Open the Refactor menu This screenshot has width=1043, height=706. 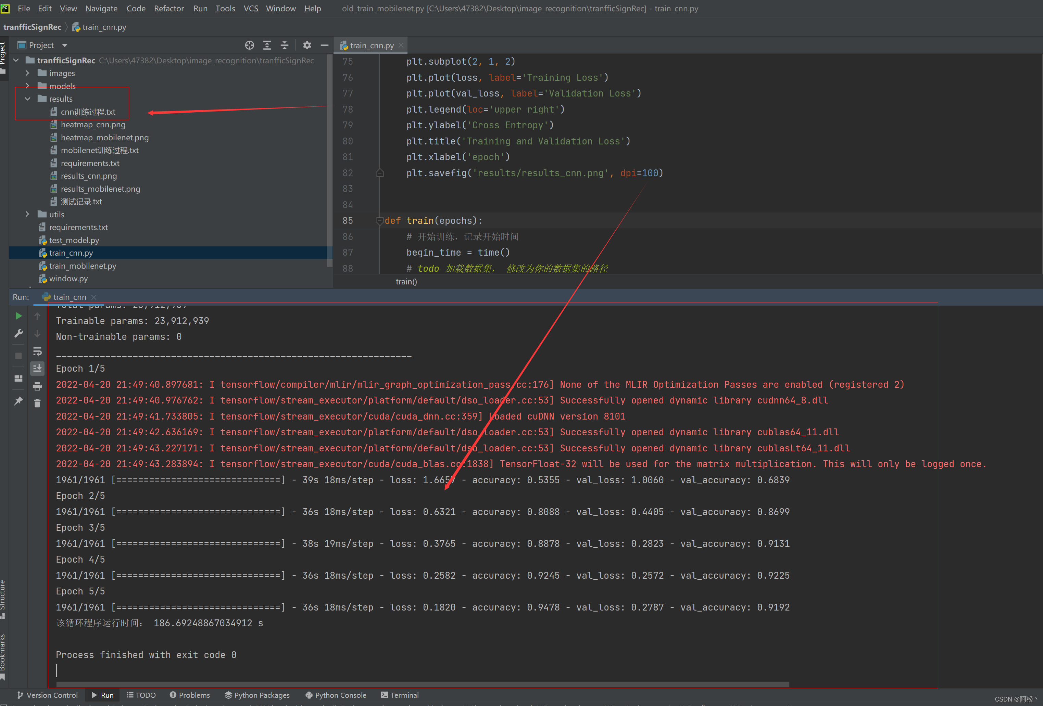(x=169, y=9)
